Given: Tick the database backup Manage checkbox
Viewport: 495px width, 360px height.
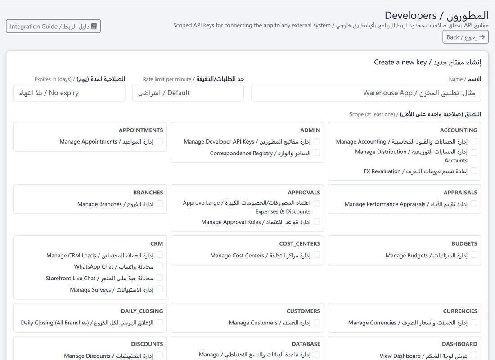Looking at the screenshot, I should (x=317, y=355).
